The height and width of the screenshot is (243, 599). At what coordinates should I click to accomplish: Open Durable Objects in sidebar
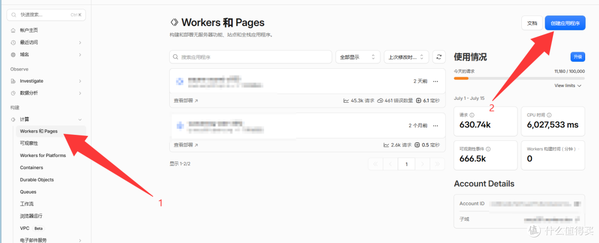point(37,180)
